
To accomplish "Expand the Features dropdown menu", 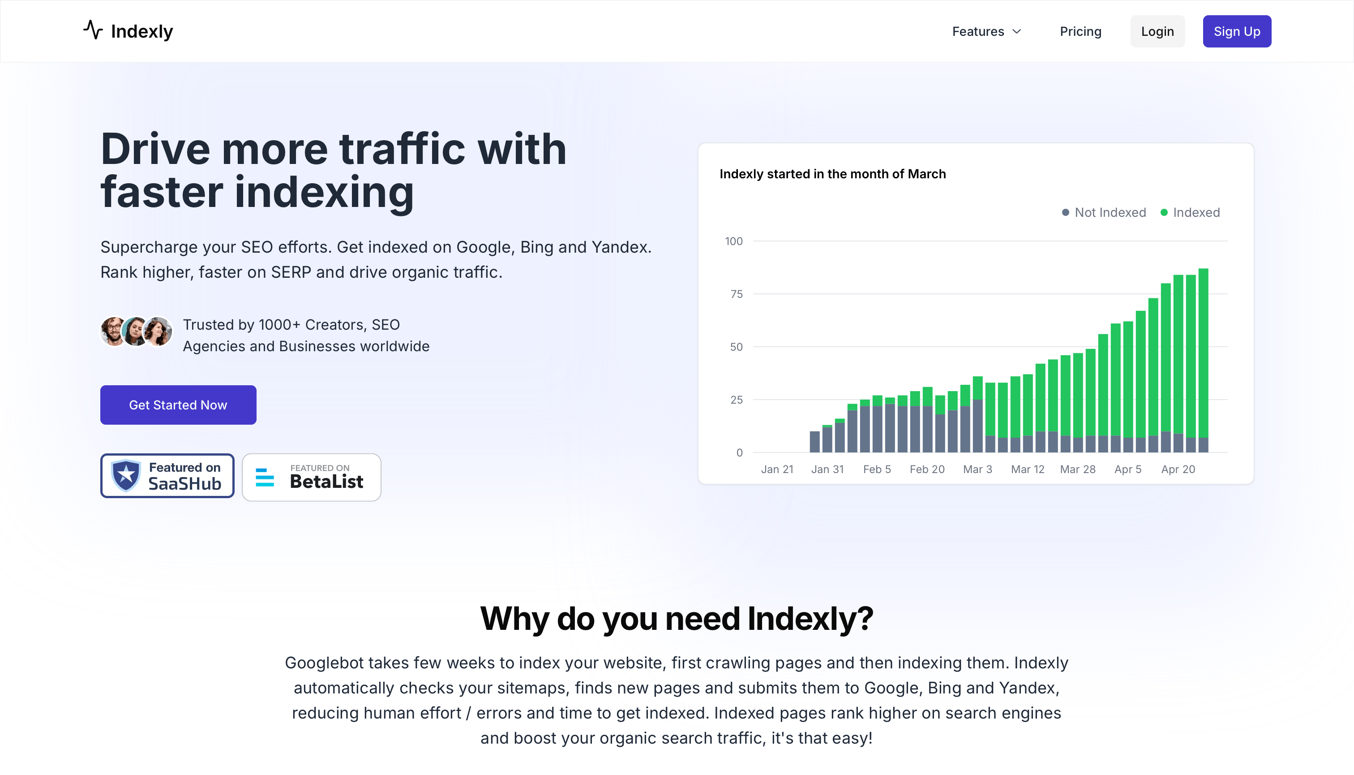I will click(x=986, y=31).
